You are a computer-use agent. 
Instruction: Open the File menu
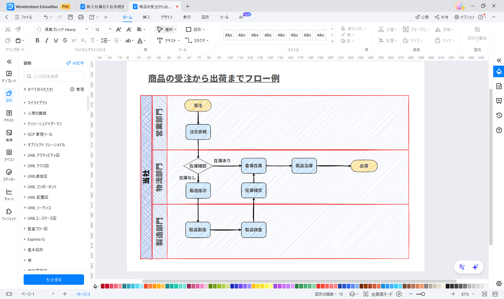click(x=24, y=17)
